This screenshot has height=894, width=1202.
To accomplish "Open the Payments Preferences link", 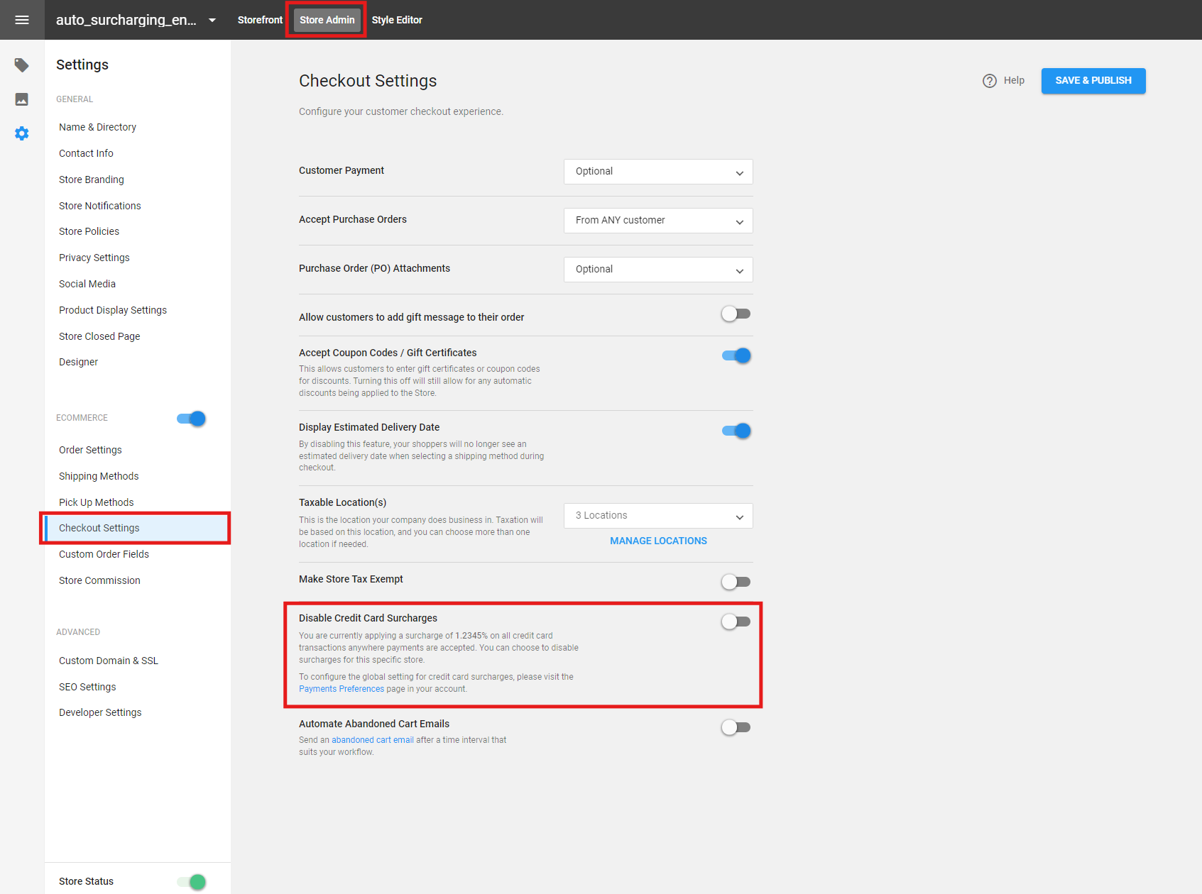I will click(342, 688).
